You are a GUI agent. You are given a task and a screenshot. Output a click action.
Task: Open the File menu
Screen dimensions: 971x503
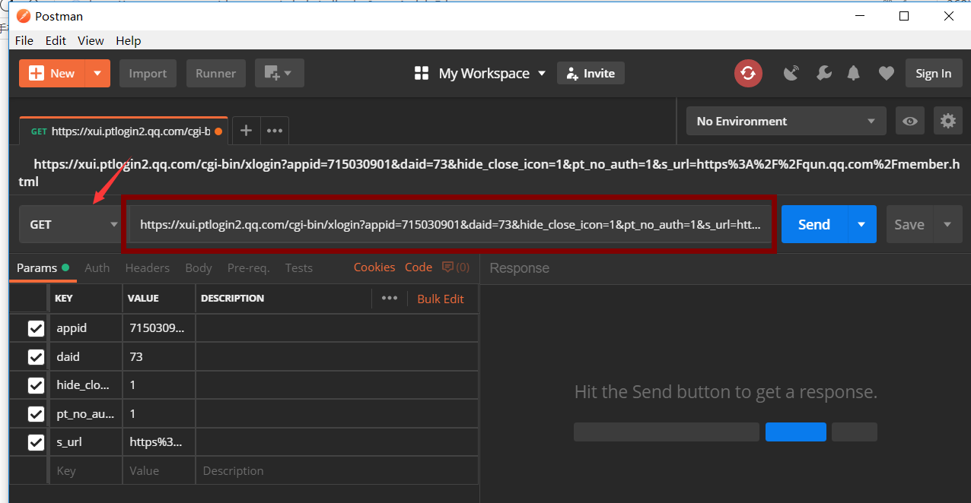tap(24, 40)
